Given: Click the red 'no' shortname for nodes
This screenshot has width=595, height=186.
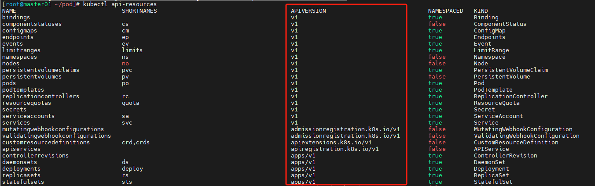Looking at the screenshot, I should [x=125, y=63].
